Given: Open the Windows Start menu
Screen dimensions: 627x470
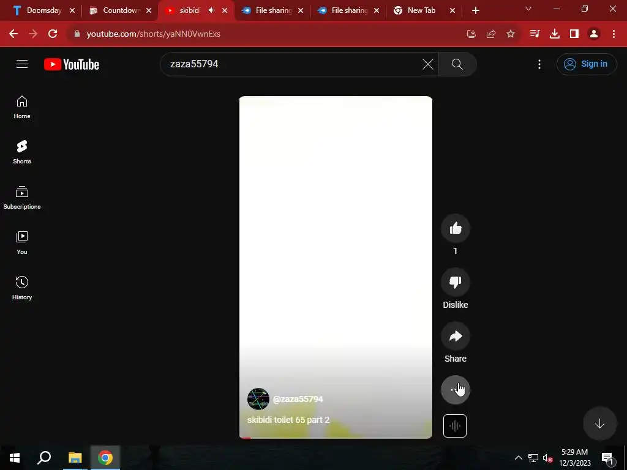Looking at the screenshot, I should click(x=15, y=458).
